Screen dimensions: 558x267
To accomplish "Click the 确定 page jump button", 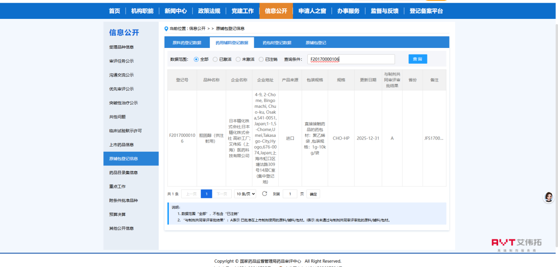I will (x=313, y=194).
